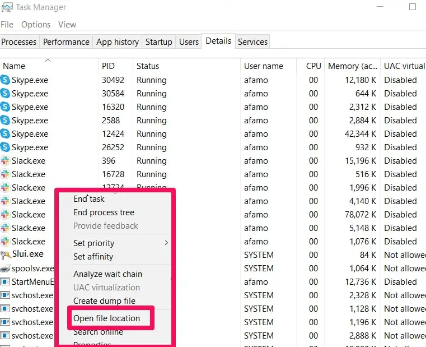
Task: Select Analyze wait chain
Action: coord(107,274)
